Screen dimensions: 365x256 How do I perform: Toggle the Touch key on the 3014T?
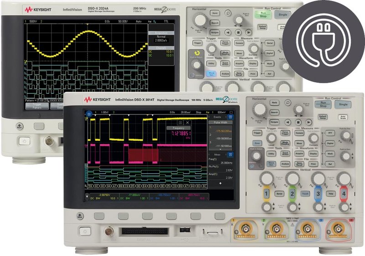[305, 193]
